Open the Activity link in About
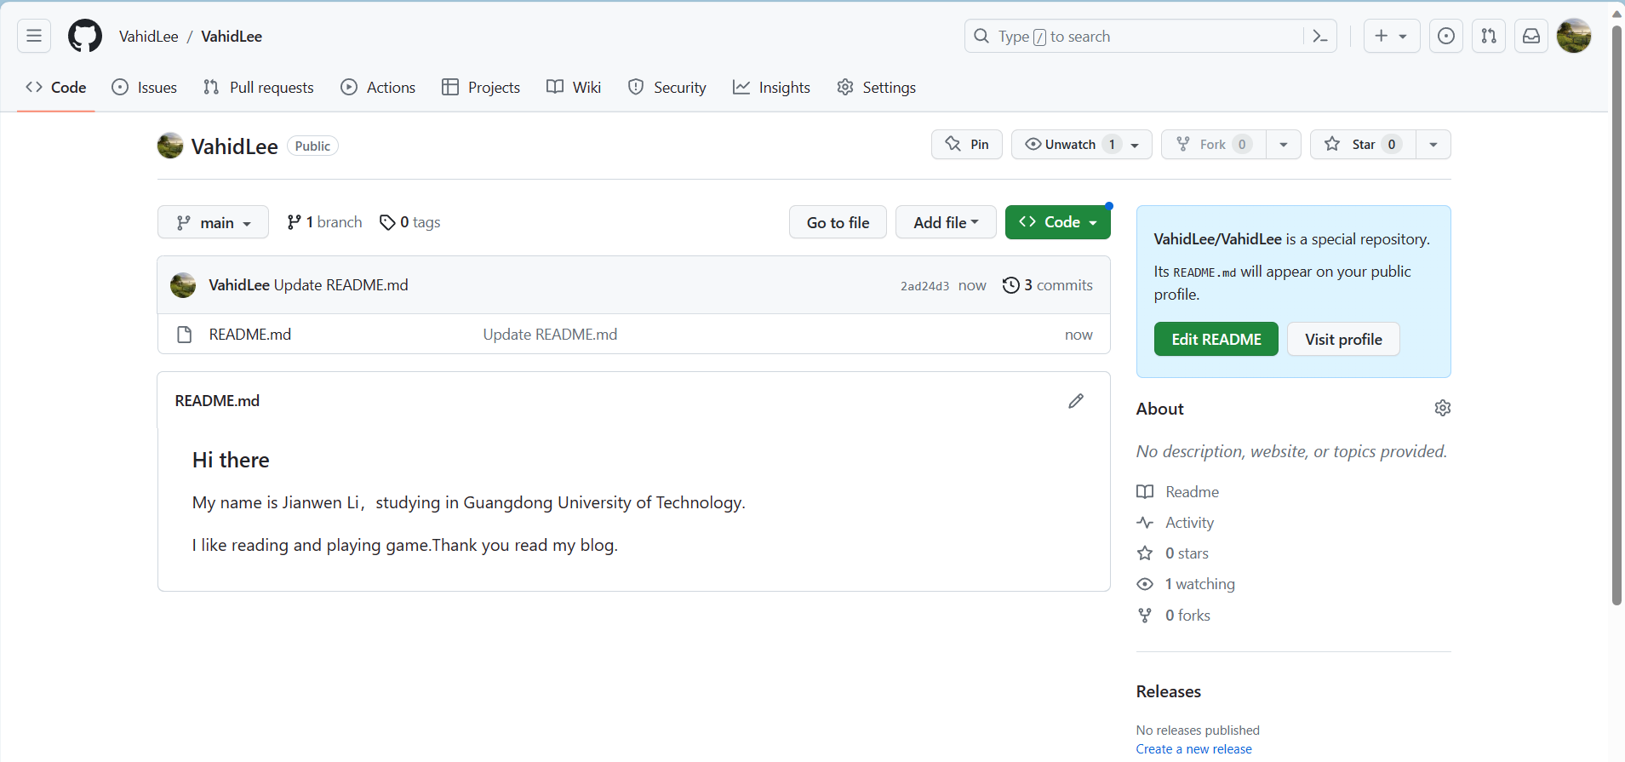Screen dimensions: 1625x762 point(1176,523)
